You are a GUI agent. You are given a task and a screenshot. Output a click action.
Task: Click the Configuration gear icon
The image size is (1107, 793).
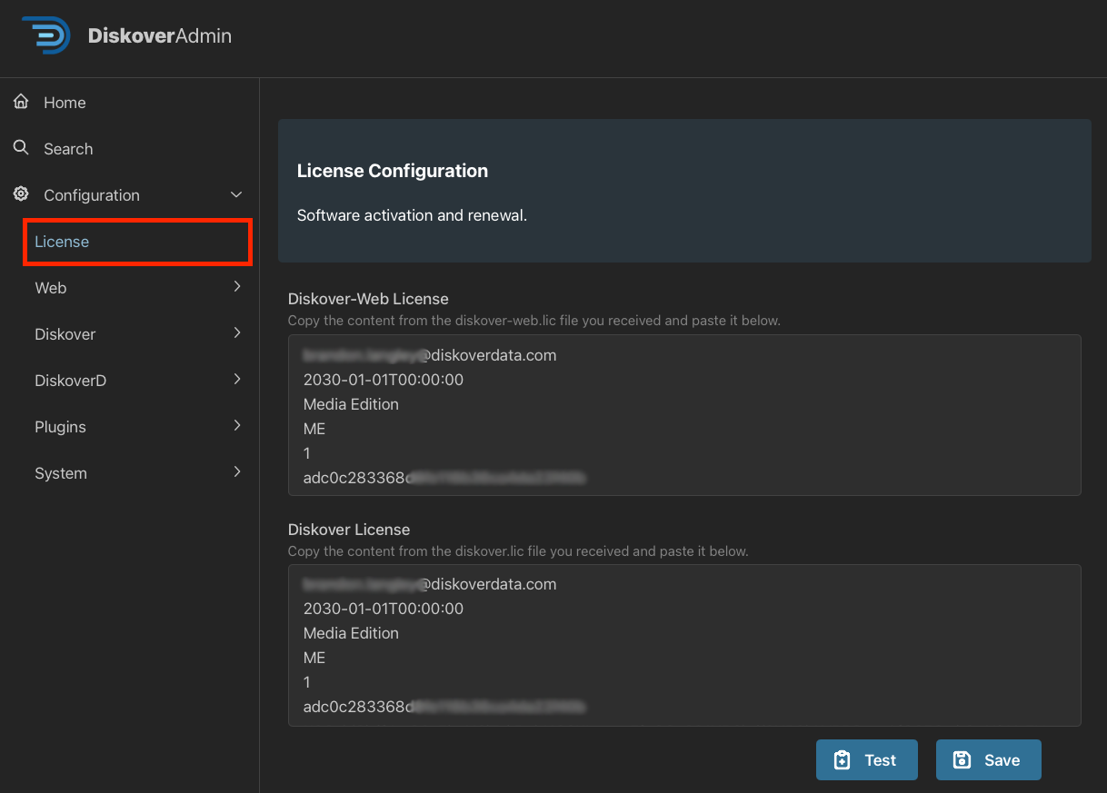click(x=21, y=194)
